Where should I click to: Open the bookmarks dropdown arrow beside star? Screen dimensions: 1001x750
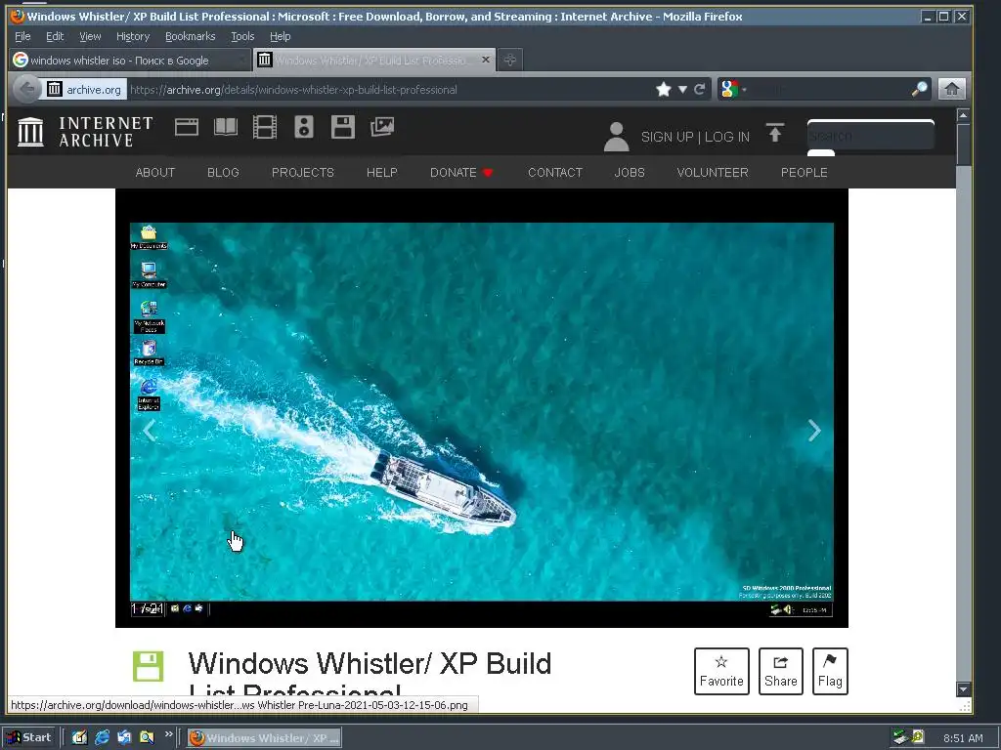click(x=682, y=89)
